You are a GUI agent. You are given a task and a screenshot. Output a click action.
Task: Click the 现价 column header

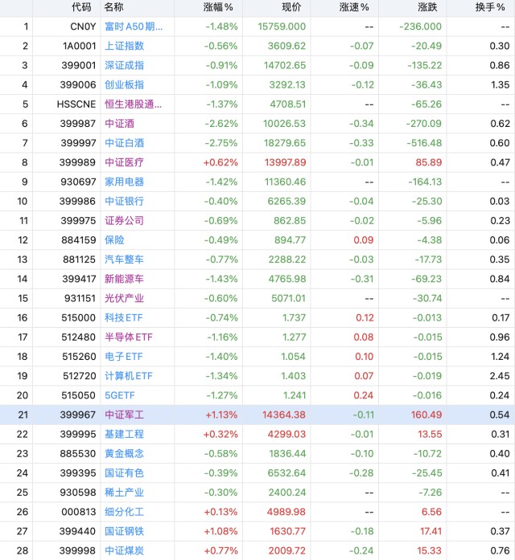tap(292, 7)
